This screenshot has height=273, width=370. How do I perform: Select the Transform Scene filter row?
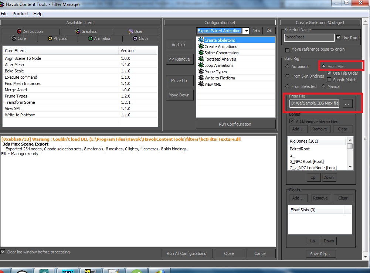[x=80, y=102]
